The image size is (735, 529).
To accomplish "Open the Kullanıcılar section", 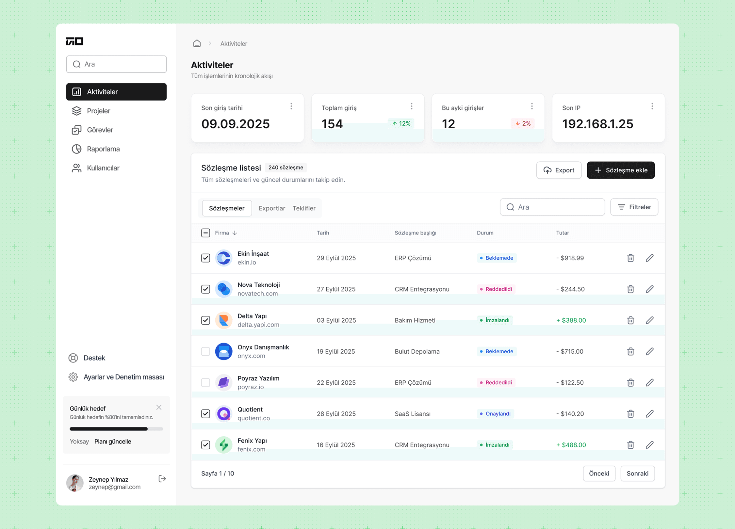I will pyautogui.click(x=103, y=168).
